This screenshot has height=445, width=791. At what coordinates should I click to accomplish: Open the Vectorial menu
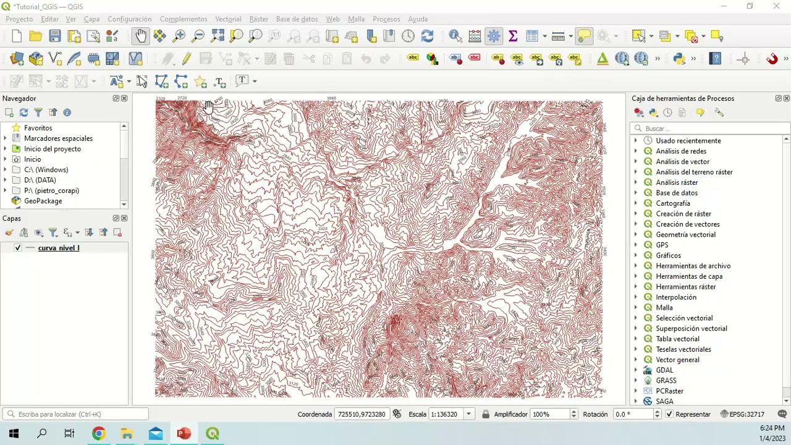tap(228, 19)
